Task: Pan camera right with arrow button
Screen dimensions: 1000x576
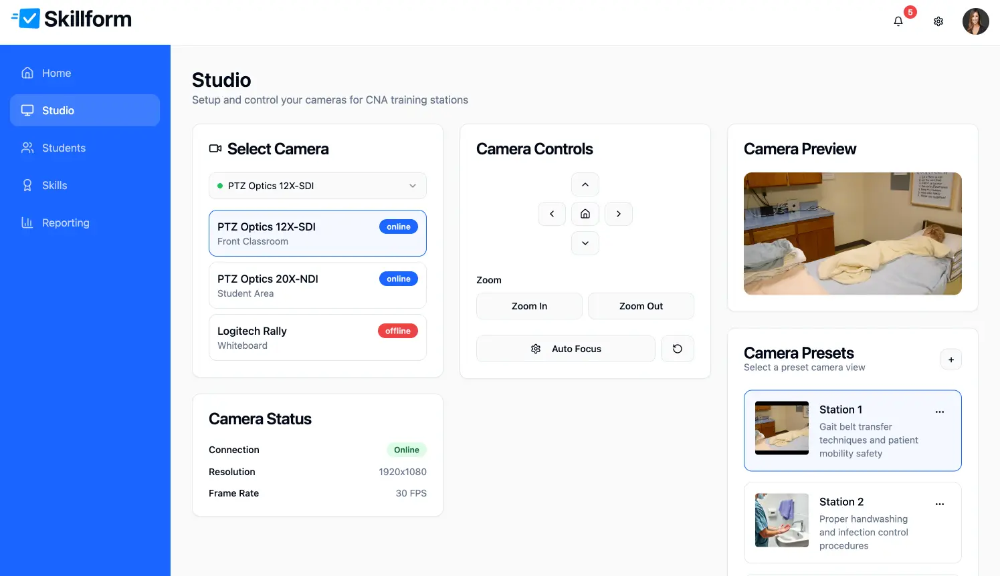Action: (x=618, y=214)
